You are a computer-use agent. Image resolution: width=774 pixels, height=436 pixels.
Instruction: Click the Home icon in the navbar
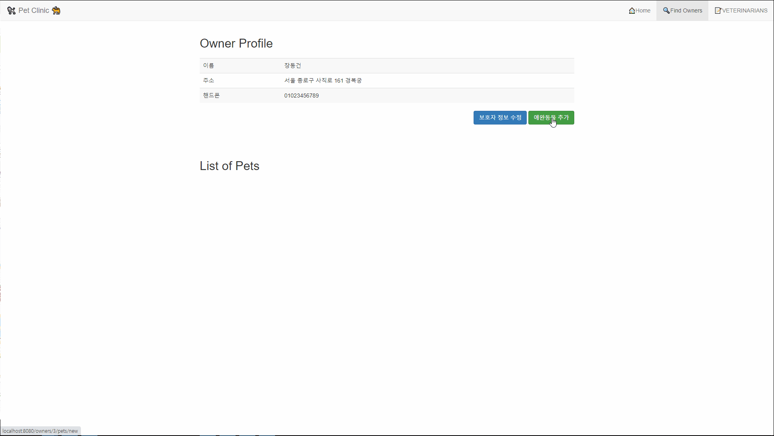pyautogui.click(x=639, y=10)
